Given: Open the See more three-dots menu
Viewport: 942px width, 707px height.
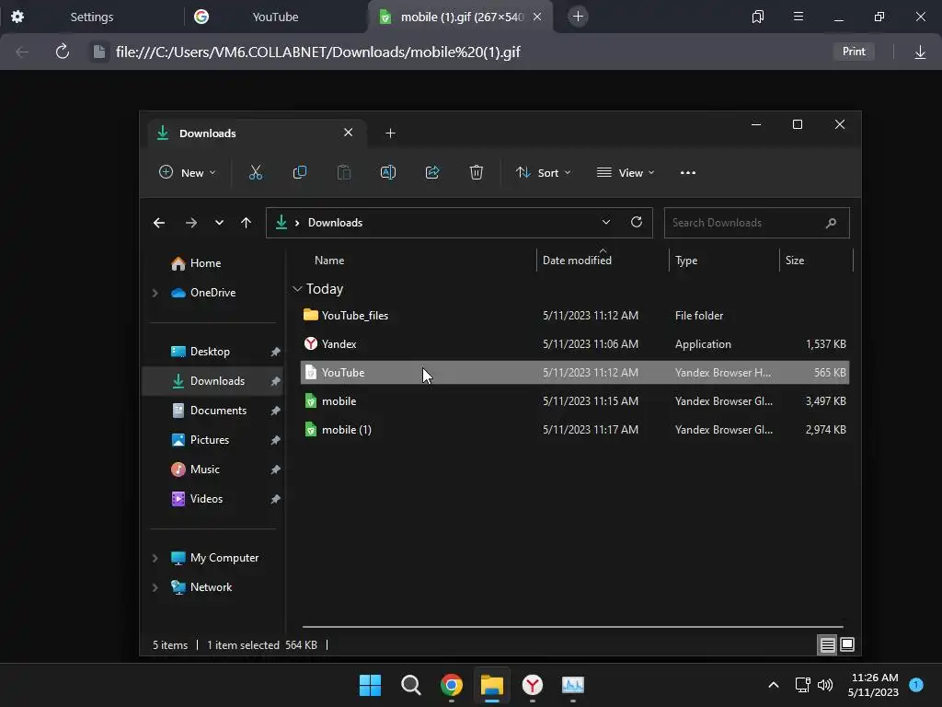Looking at the screenshot, I should [x=688, y=172].
